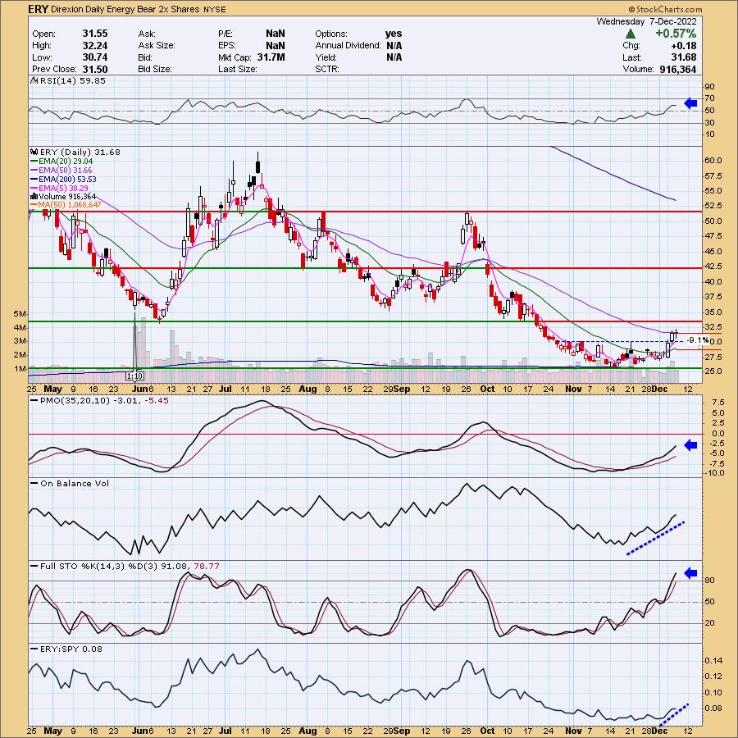Click the Mkt Cap value 31.7M
Screen dimensions: 738x738
click(271, 57)
